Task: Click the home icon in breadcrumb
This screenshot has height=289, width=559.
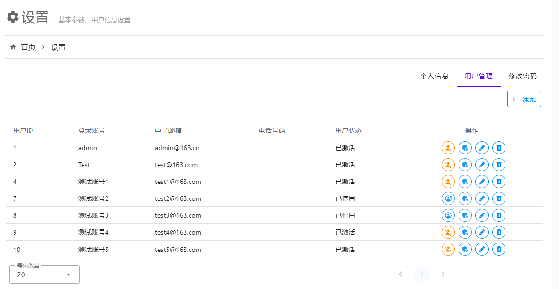Action: (13, 47)
